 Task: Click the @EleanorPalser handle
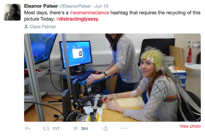pos(75,6)
